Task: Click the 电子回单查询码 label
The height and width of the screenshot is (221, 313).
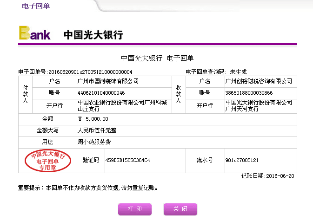Action: [205, 72]
